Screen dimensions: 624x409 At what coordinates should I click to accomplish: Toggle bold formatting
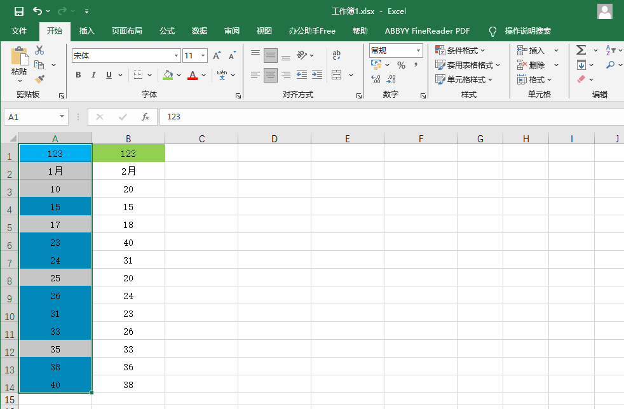point(78,75)
